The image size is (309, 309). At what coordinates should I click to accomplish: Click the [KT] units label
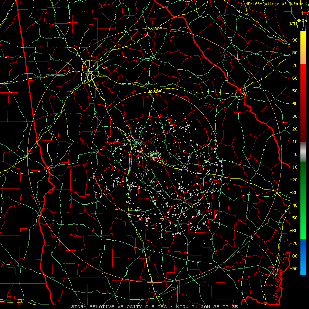click(293, 24)
